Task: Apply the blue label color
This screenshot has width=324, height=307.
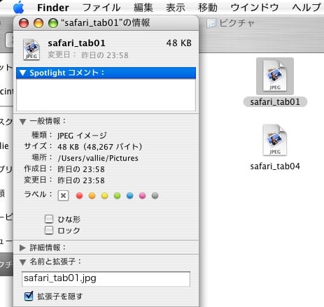Action: 129,196
